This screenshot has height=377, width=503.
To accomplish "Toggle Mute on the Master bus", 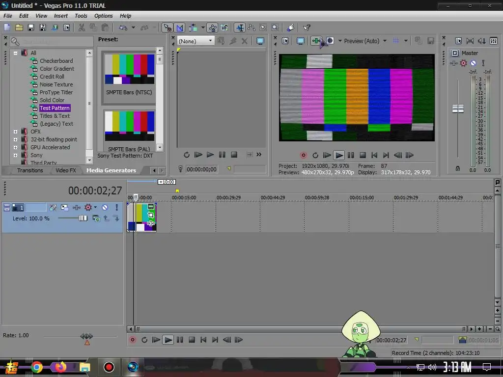I will point(473,63).
